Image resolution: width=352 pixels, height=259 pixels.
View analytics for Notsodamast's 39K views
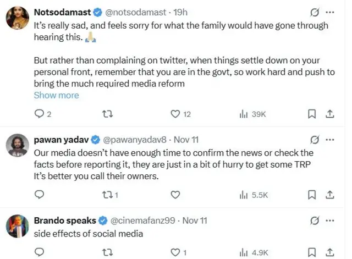pos(252,114)
